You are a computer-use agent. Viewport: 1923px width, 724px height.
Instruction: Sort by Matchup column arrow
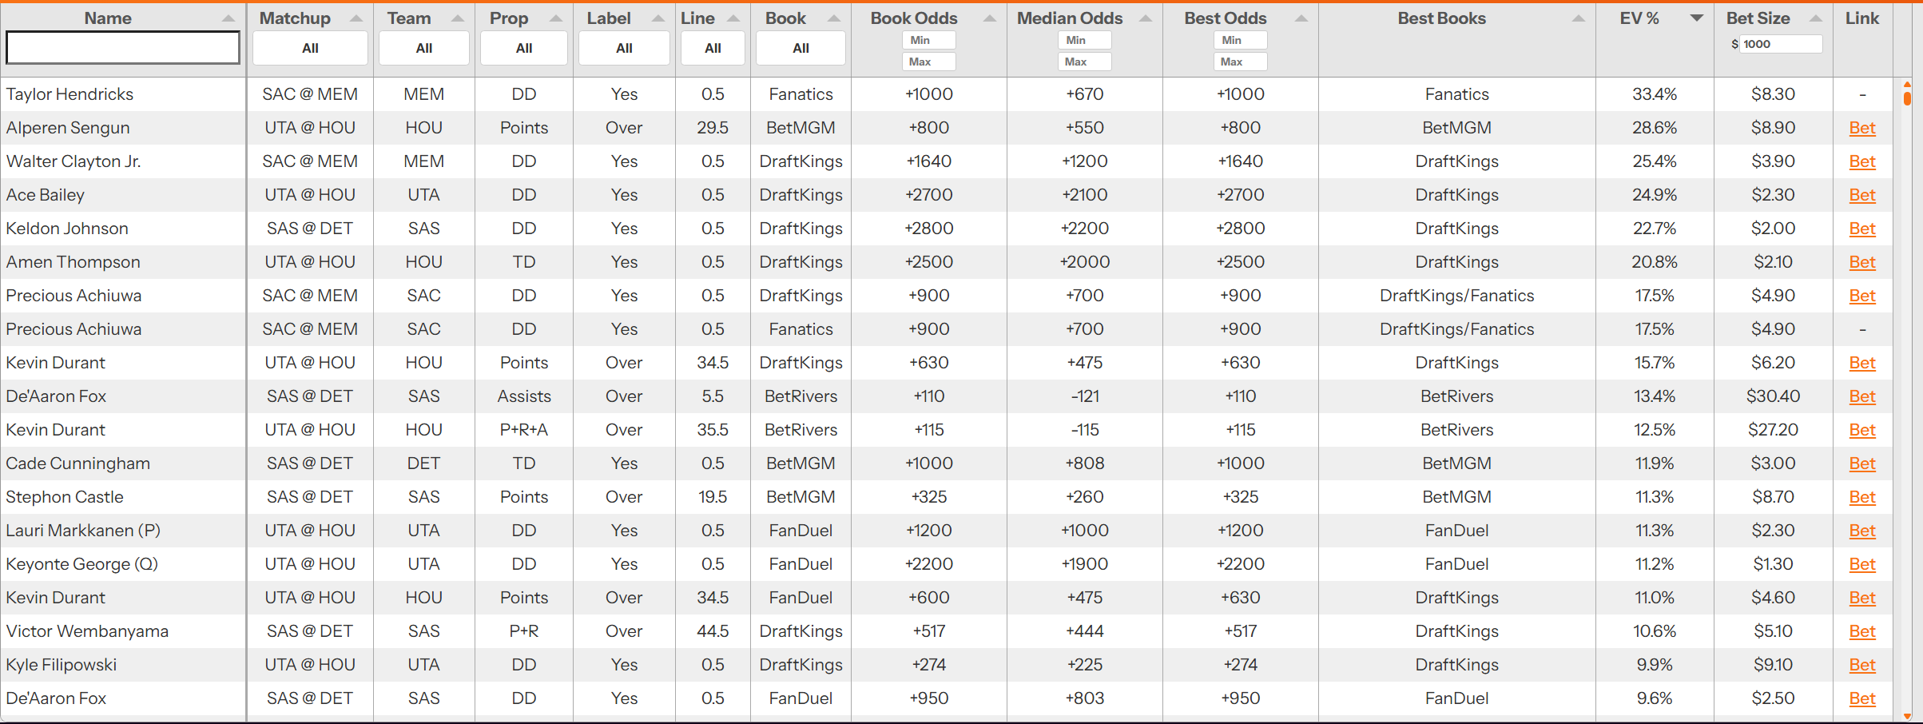pyautogui.click(x=356, y=18)
